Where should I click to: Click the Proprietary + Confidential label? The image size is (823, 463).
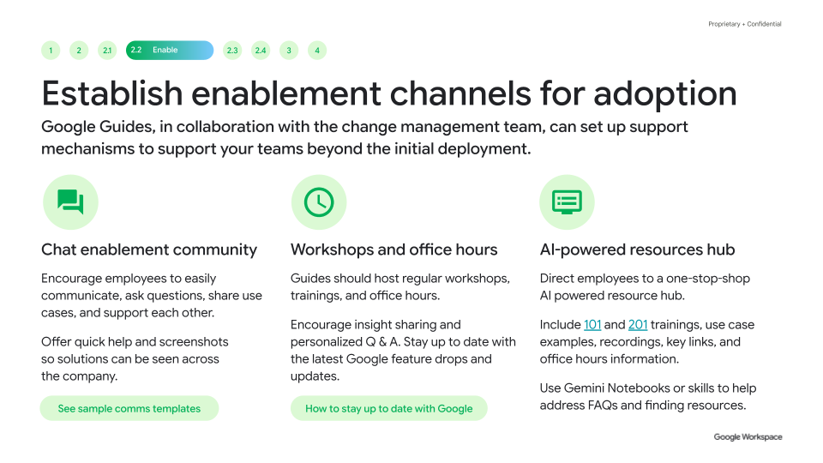[745, 24]
